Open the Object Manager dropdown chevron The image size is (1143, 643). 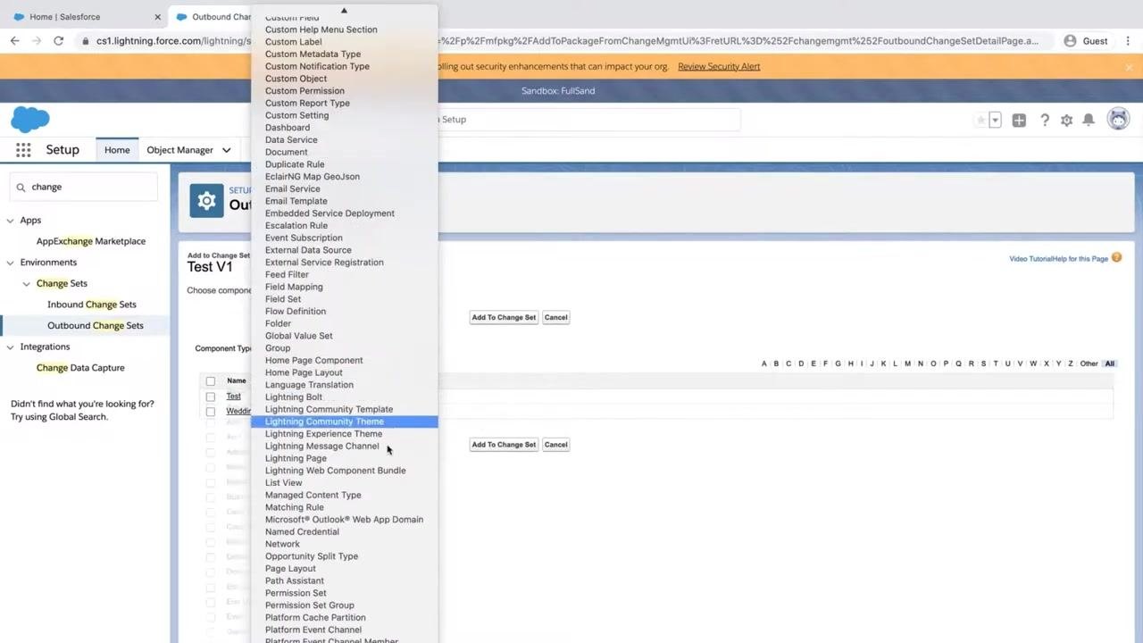click(x=226, y=150)
